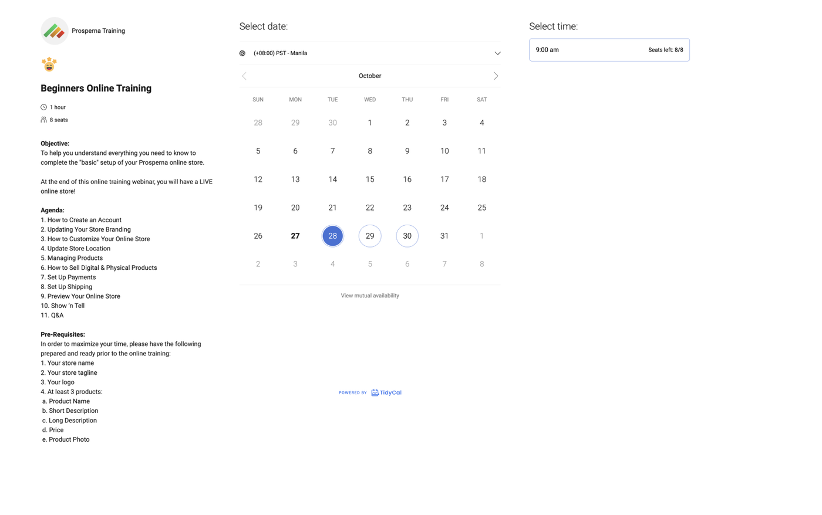The width and height of the screenshot is (822, 515).
Task: Click the star-face emoji above the title
Action: point(49,64)
